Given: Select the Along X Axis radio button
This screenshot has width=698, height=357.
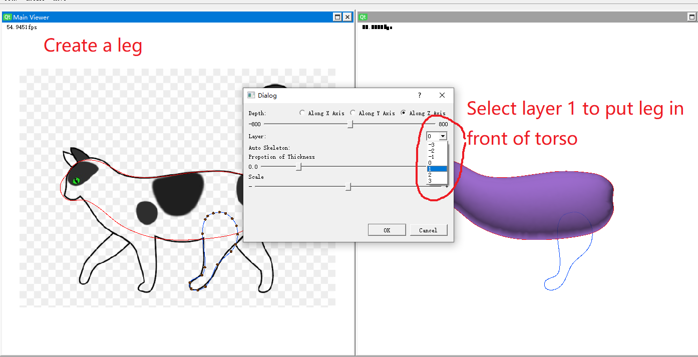Looking at the screenshot, I should tap(302, 113).
